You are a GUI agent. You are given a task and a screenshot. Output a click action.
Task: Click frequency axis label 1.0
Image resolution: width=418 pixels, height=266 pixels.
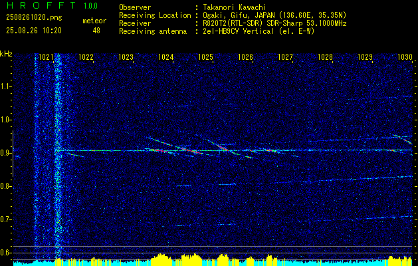5,120
